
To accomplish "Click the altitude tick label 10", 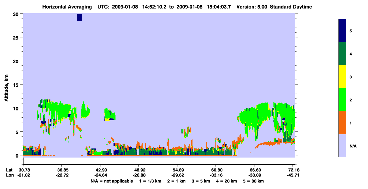I will pos(16,108).
